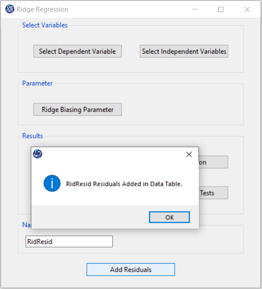Screen dimensions: 262x289
Task: Click the 'RidResid Residuals Added in Data Table' message
Action: pos(124,184)
